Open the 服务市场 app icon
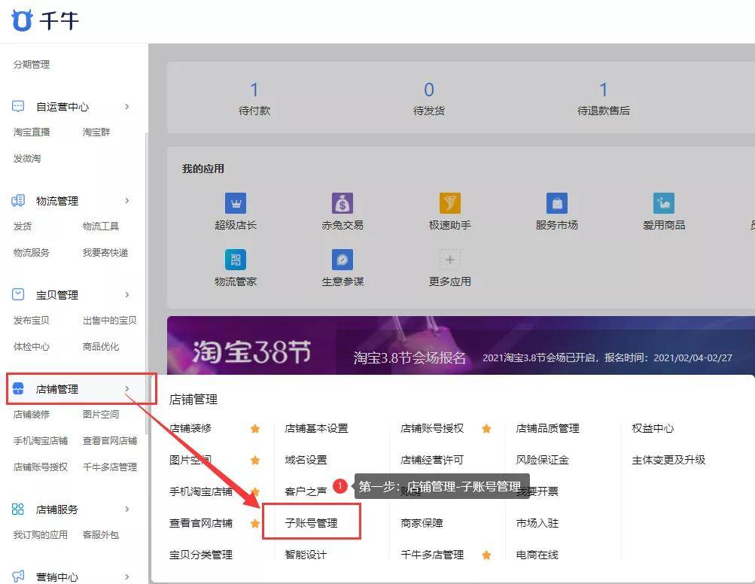 click(x=556, y=203)
